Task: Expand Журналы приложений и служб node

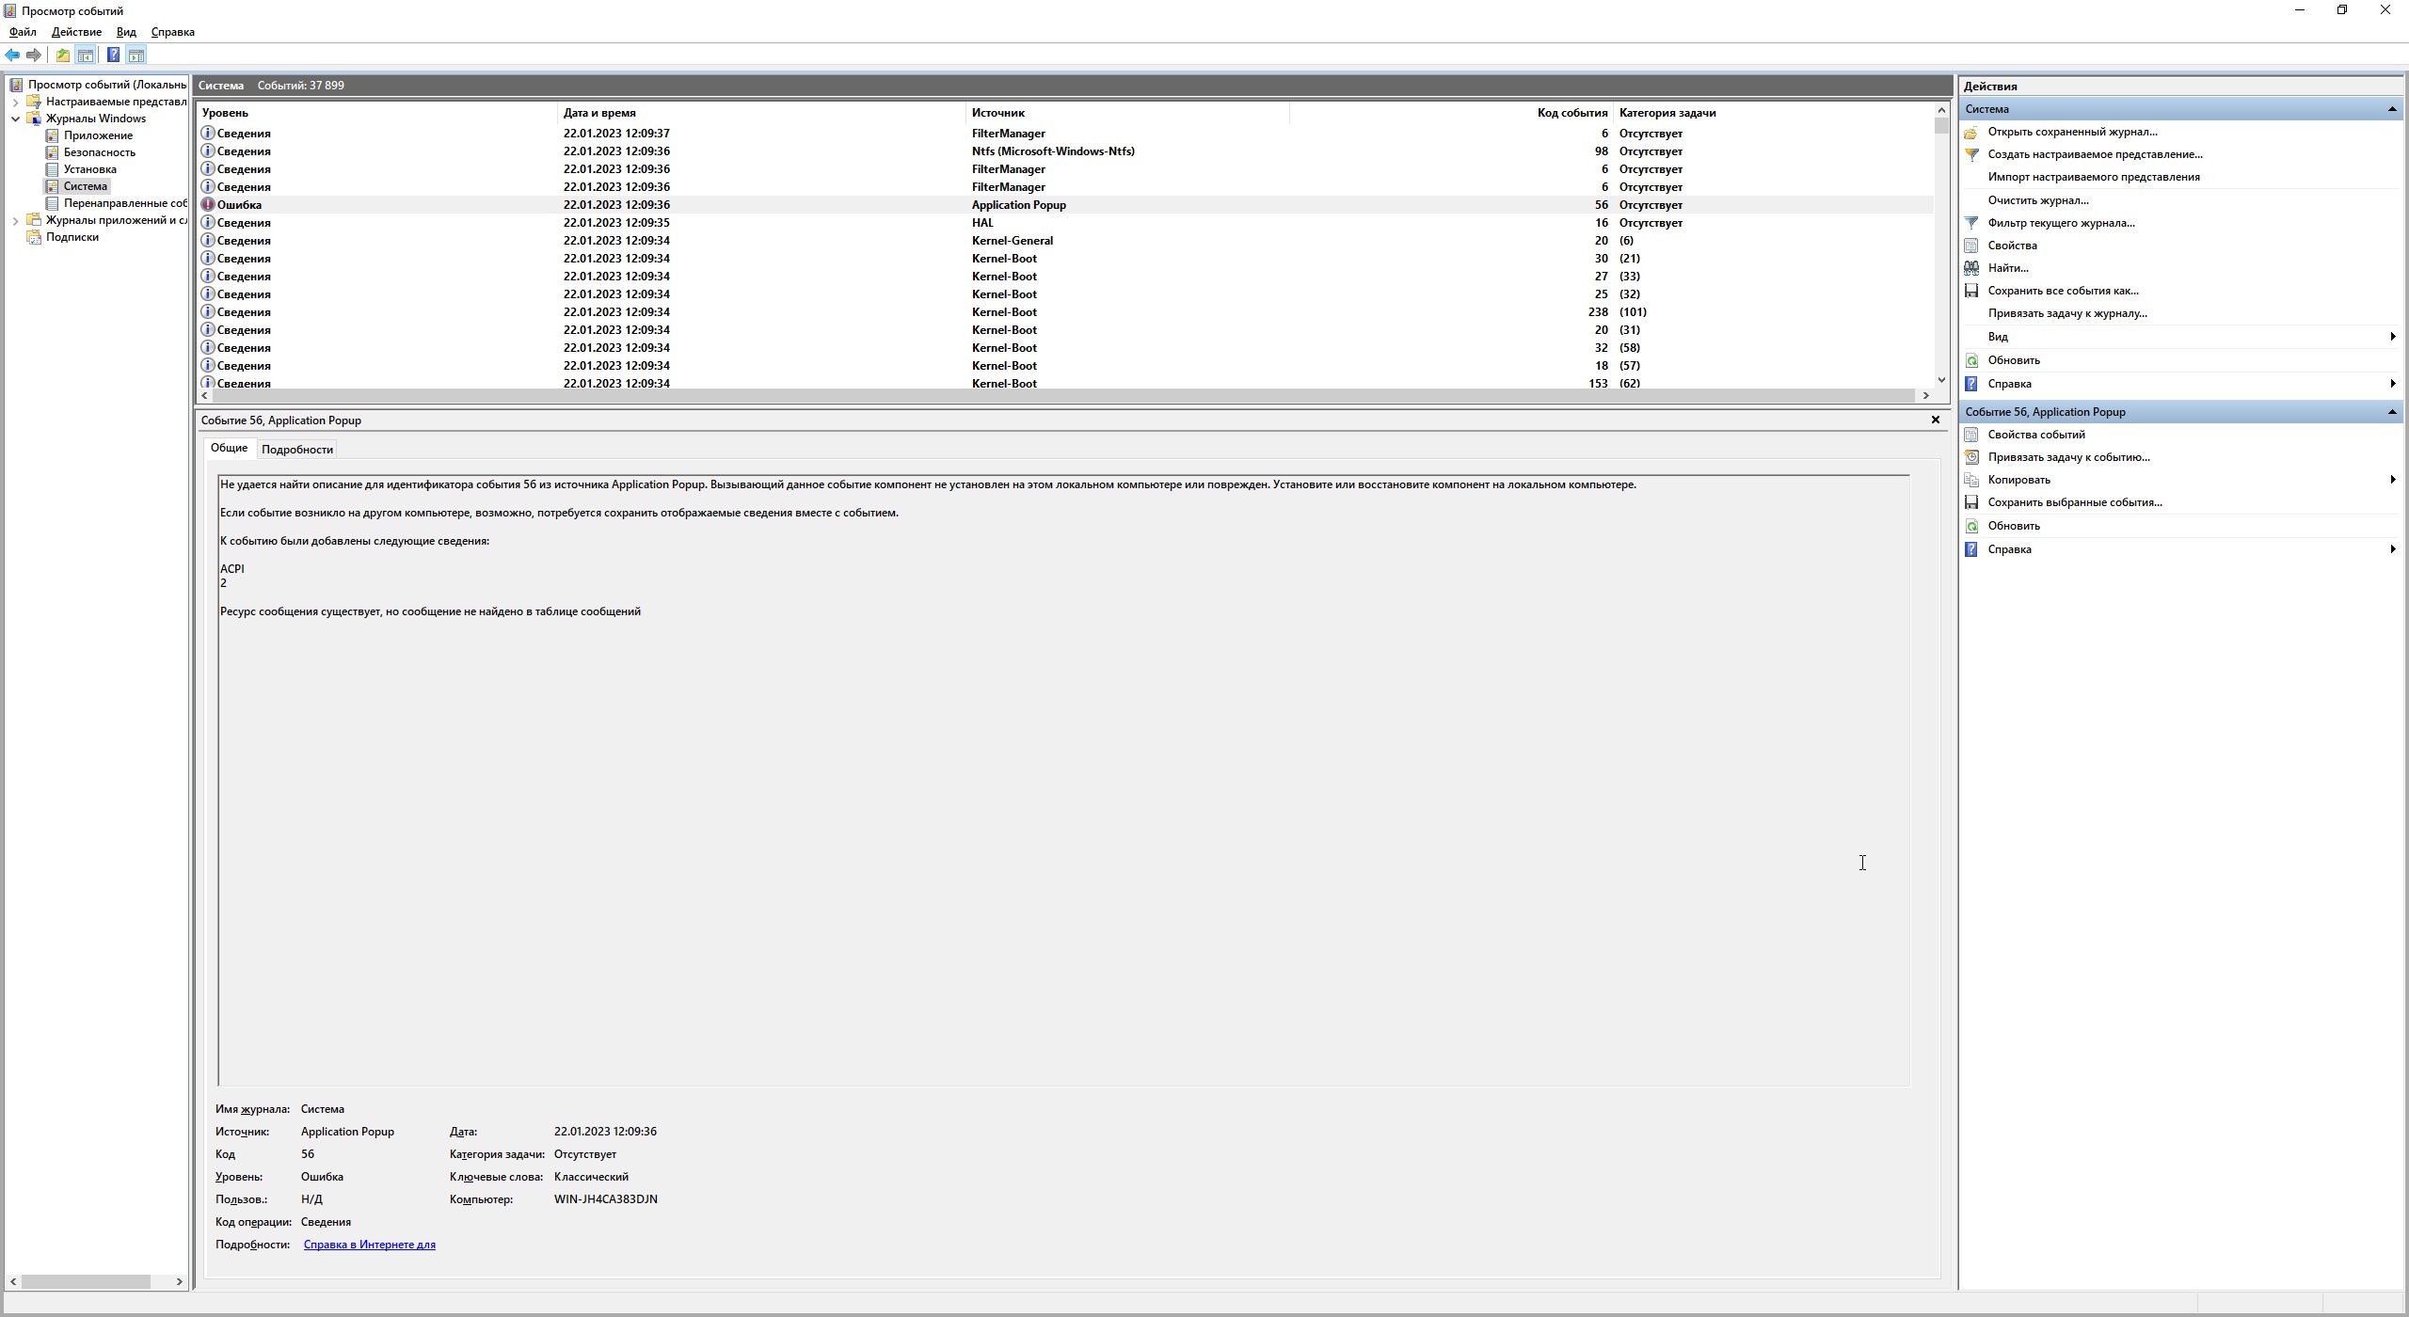Action: [x=15, y=220]
